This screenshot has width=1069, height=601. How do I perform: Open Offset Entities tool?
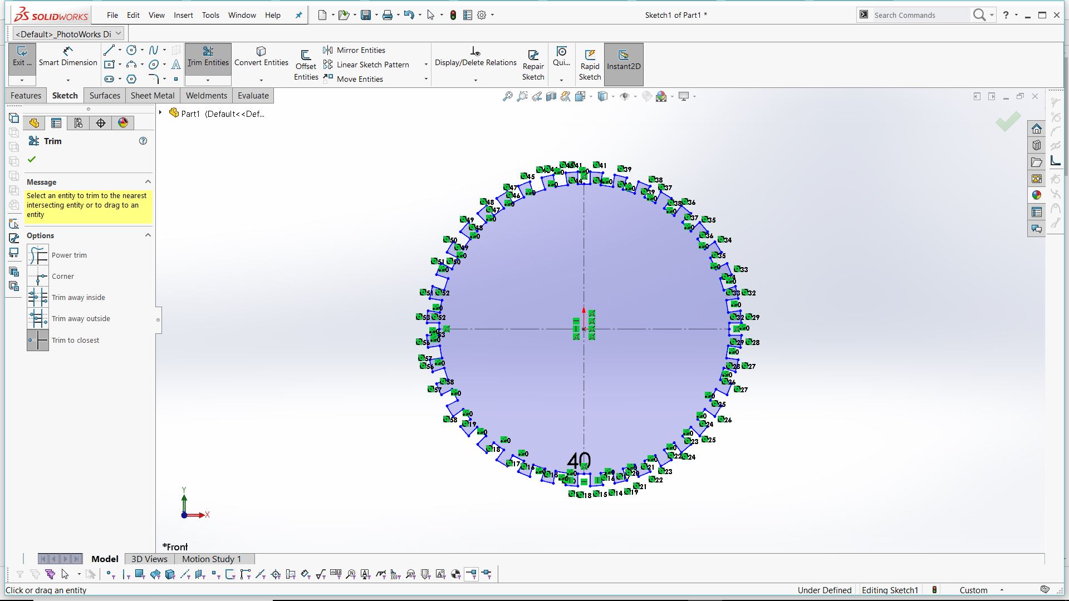[x=306, y=65]
